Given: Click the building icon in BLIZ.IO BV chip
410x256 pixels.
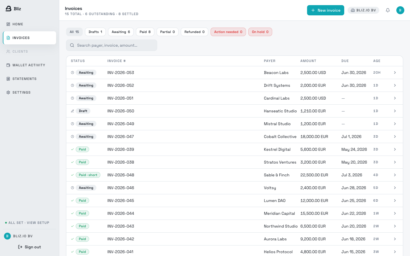Looking at the screenshot, I should pos(353,10).
